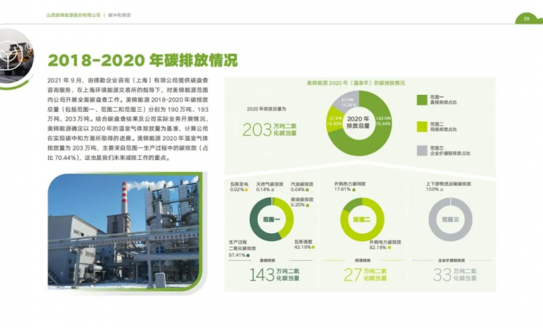
Task: Click the 范围一 donut center label
Action: point(271,220)
